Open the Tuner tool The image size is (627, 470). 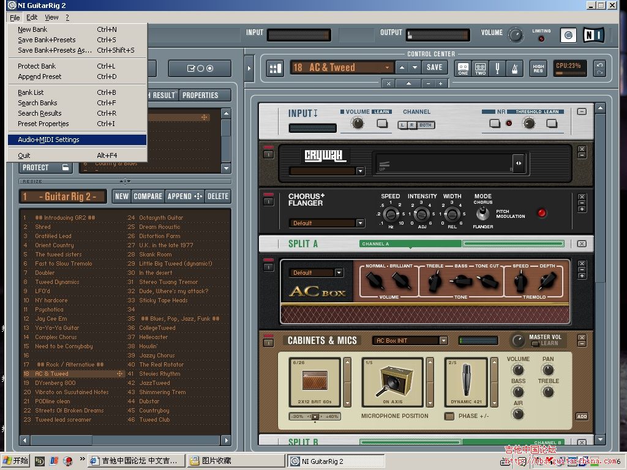pos(498,68)
